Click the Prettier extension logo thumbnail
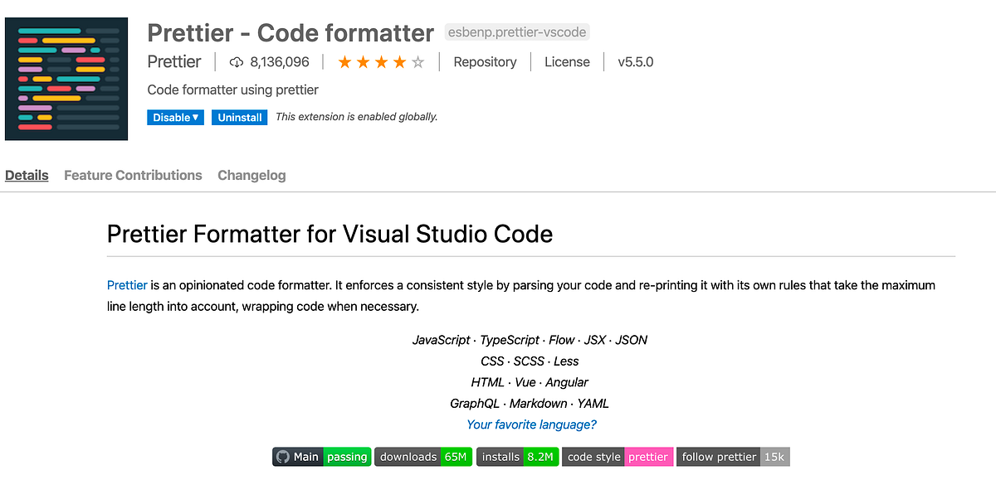The width and height of the screenshot is (996, 480). coord(66,78)
